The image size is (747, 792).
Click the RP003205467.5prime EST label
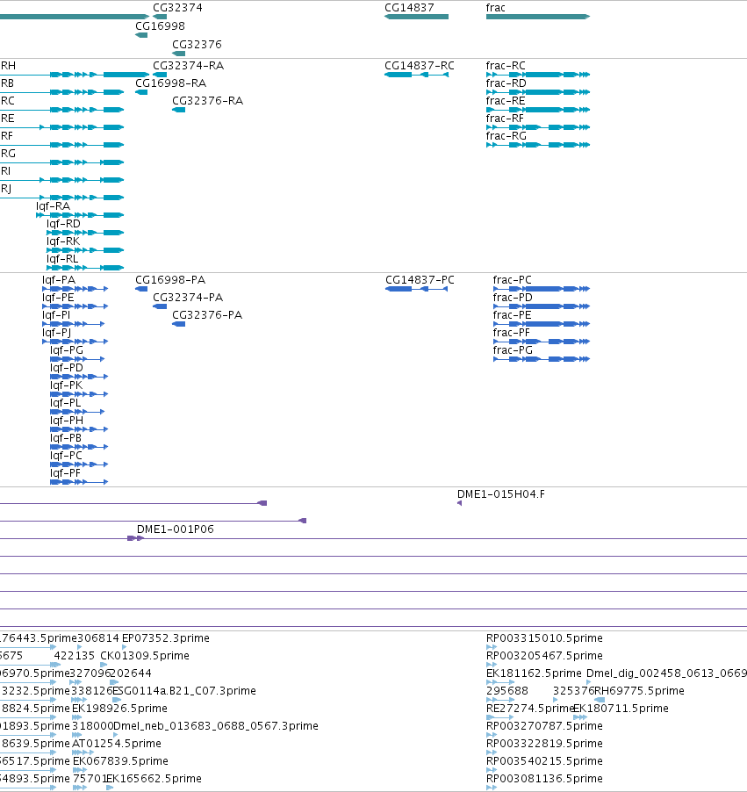coord(544,656)
